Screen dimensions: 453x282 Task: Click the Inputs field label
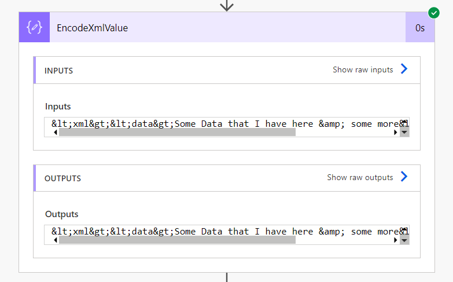(x=58, y=107)
